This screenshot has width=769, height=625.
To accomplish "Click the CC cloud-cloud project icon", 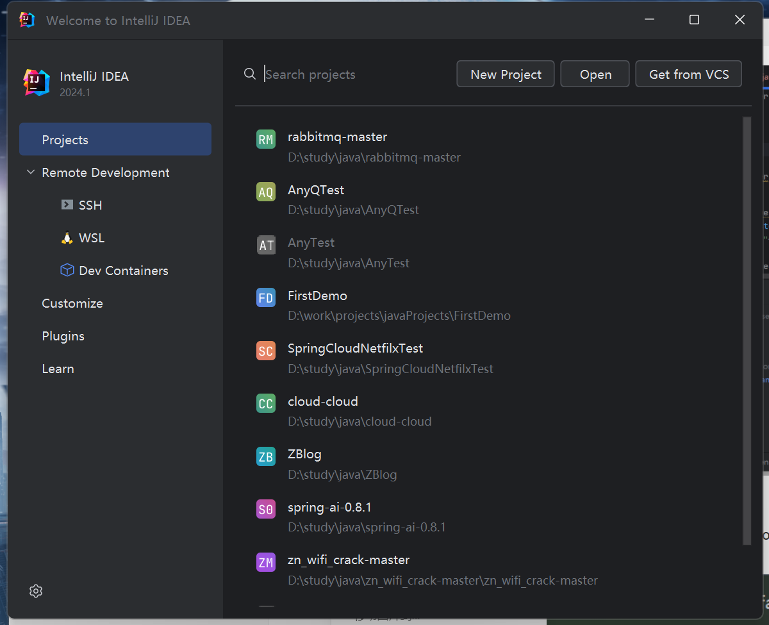I will [266, 404].
